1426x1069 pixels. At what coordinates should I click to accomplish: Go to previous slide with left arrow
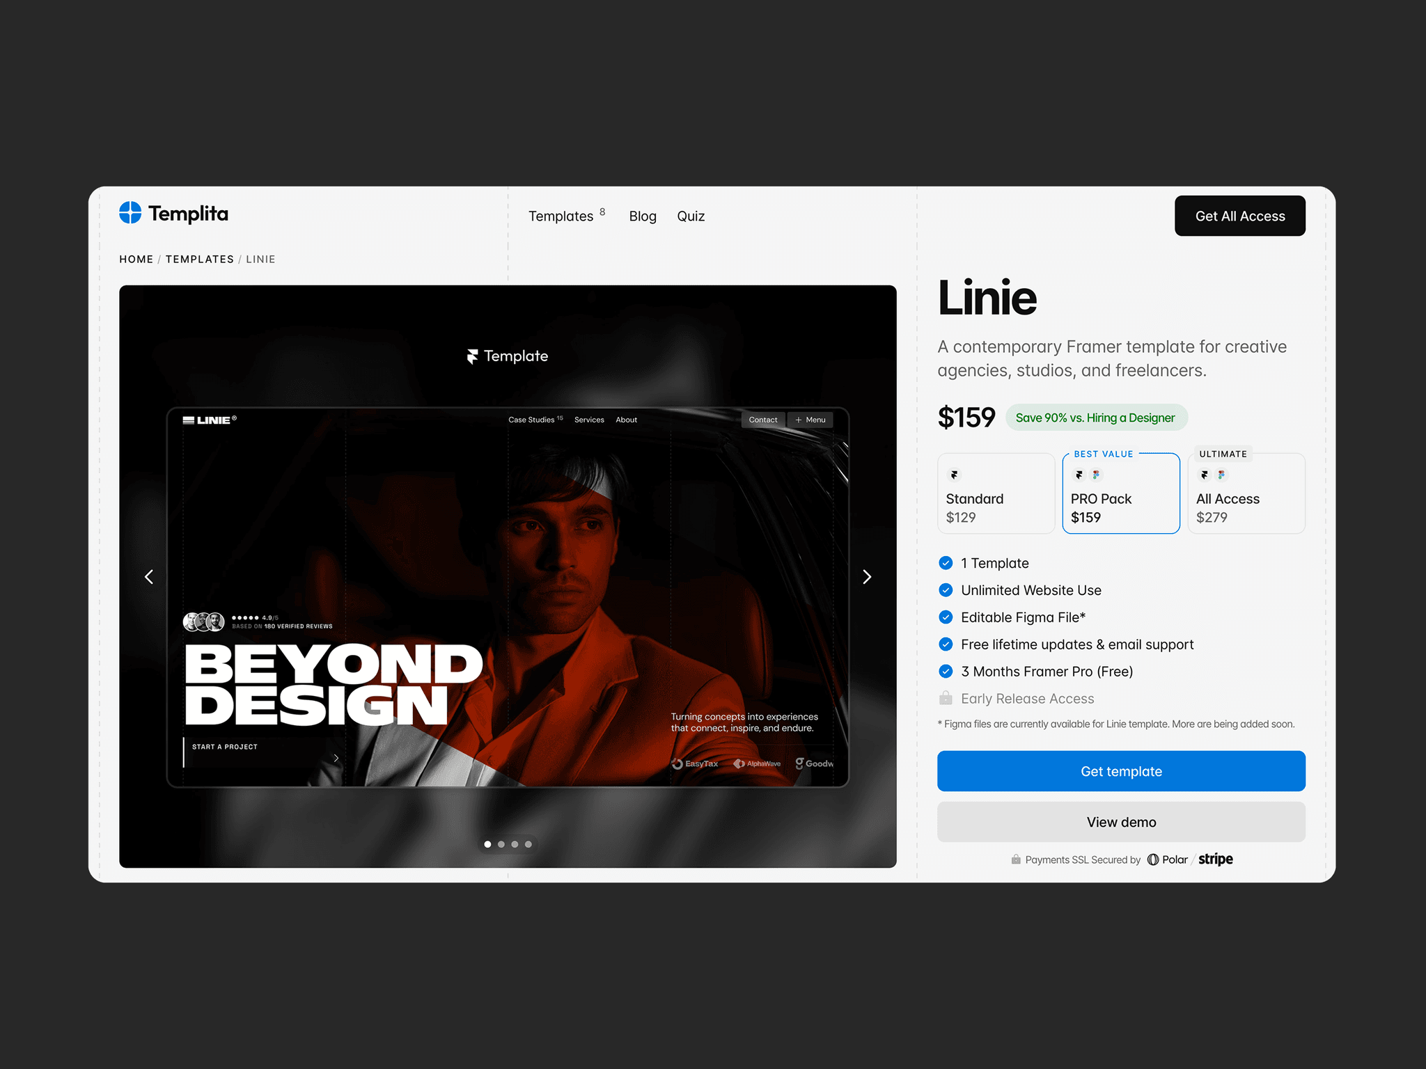tap(149, 577)
